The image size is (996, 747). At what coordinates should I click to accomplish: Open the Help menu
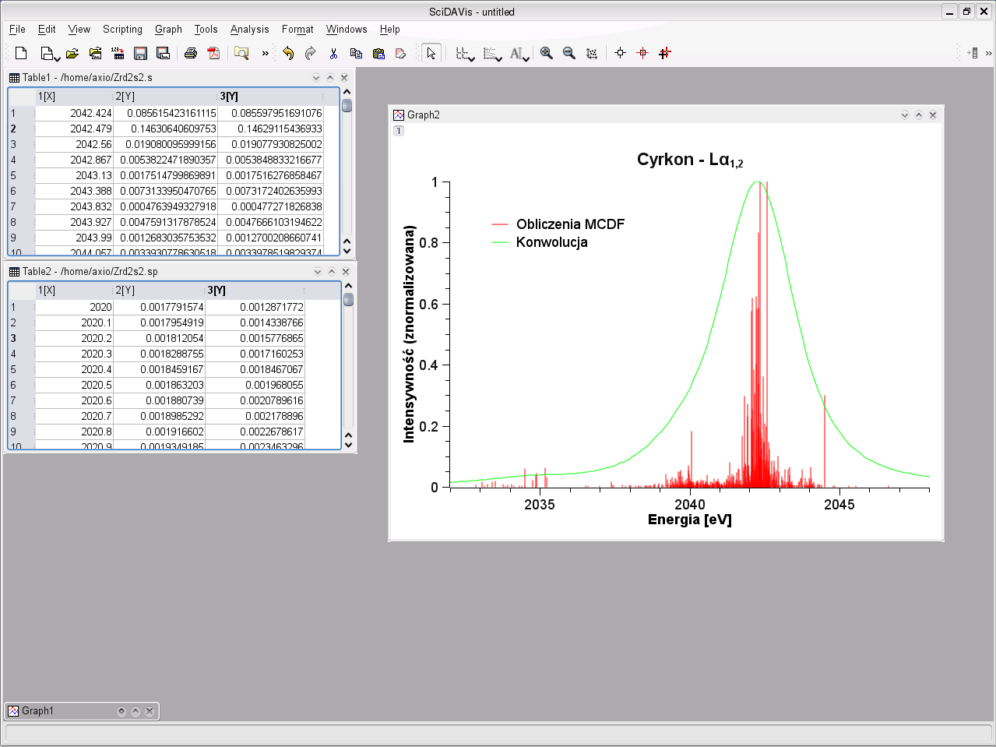[389, 30]
